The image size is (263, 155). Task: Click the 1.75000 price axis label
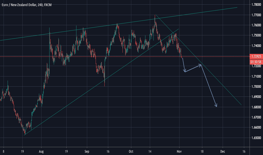(256, 35)
